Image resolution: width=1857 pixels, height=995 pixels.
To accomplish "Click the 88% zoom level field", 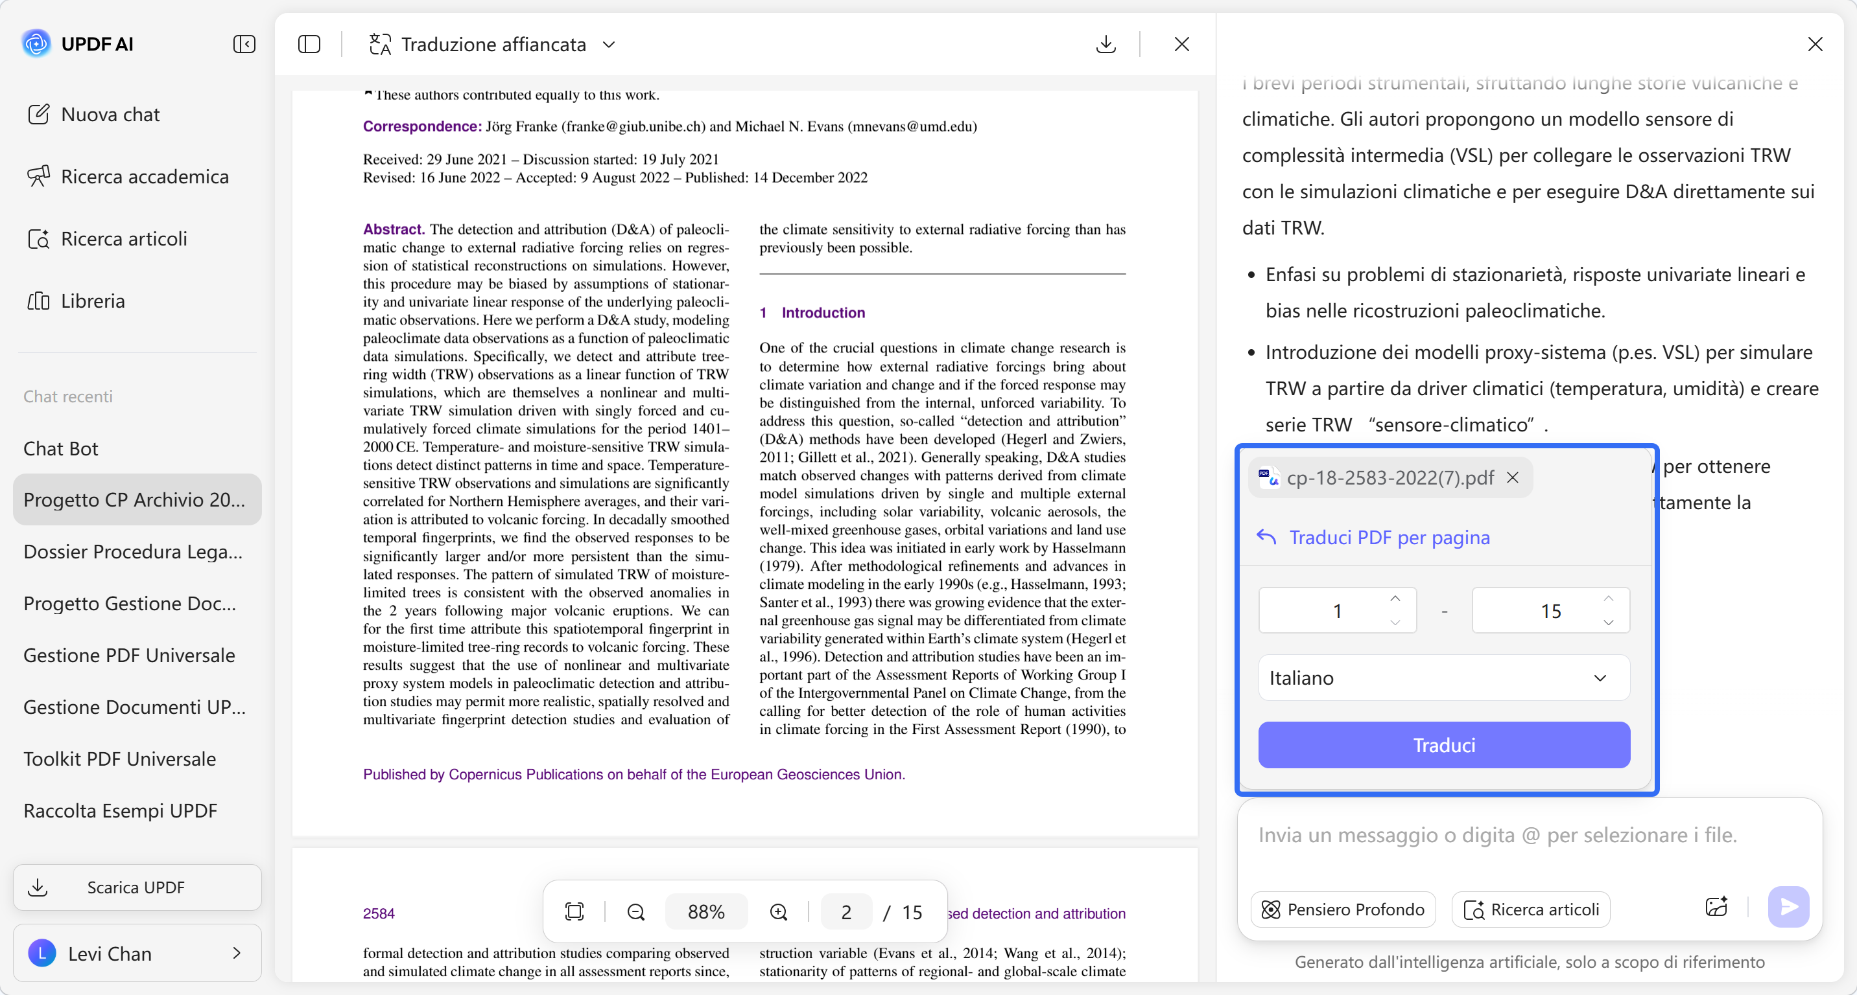I will pyautogui.click(x=705, y=911).
